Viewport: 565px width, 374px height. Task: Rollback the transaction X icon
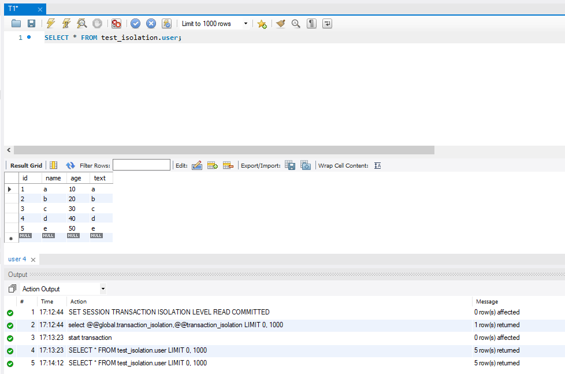(151, 24)
